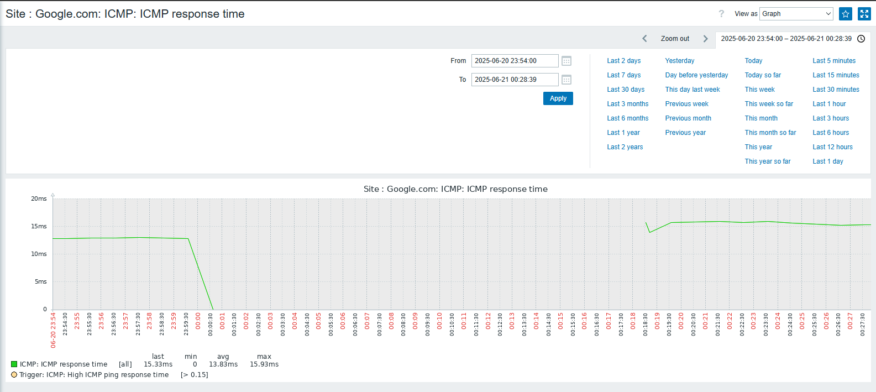Pick Last 15 minutes range
This screenshot has width=876, height=392.
[x=836, y=75]
